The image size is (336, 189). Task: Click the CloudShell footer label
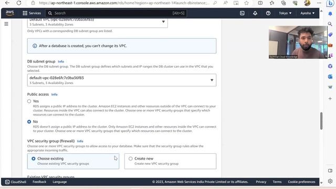[x=18, y=182]
